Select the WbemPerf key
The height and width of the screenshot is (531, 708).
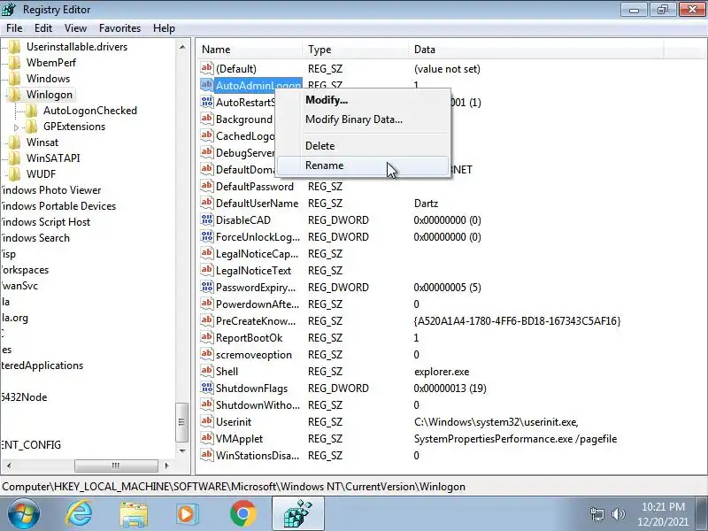[51, 63]
